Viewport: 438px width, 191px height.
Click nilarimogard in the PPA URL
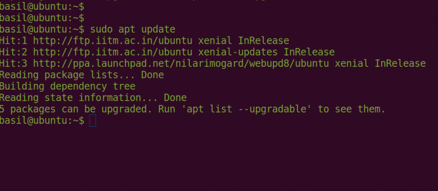(209, 64)
